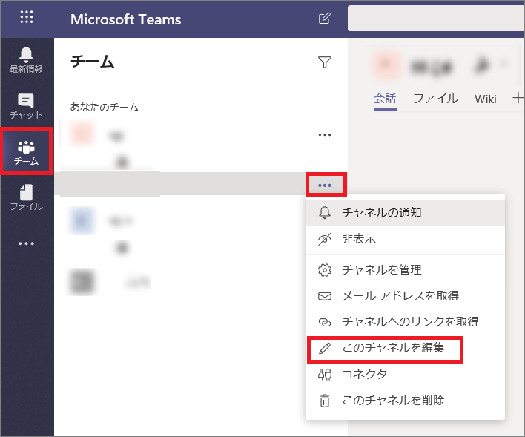The width and height of the screenshot is (525, 437).
Task: Click the filter funnel icon
Action: coord(325,62)
